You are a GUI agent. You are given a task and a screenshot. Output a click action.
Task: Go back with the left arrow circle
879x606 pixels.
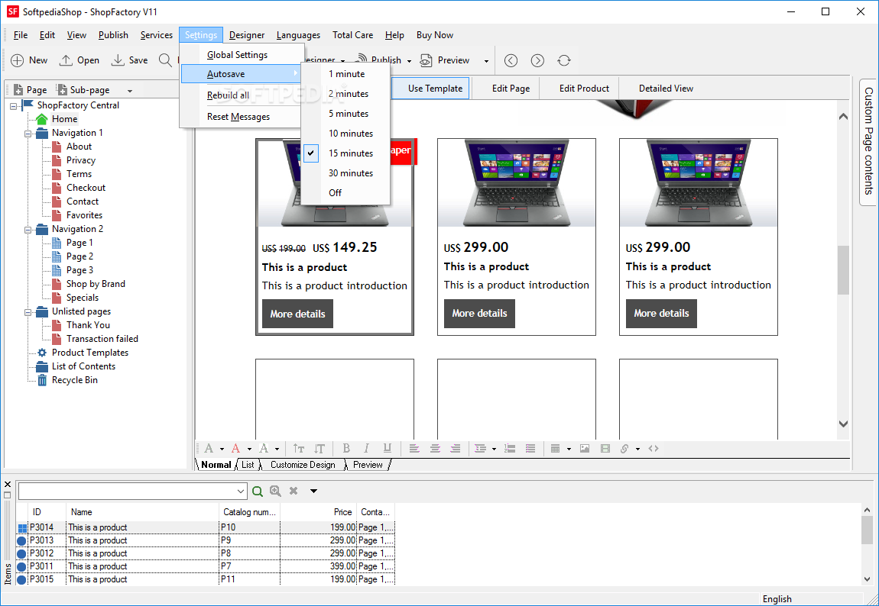511,60
